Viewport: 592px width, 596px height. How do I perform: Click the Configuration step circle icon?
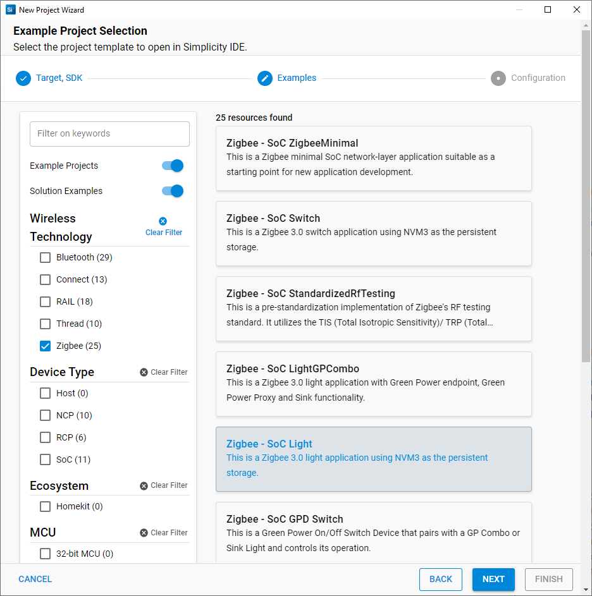point(498,78)
